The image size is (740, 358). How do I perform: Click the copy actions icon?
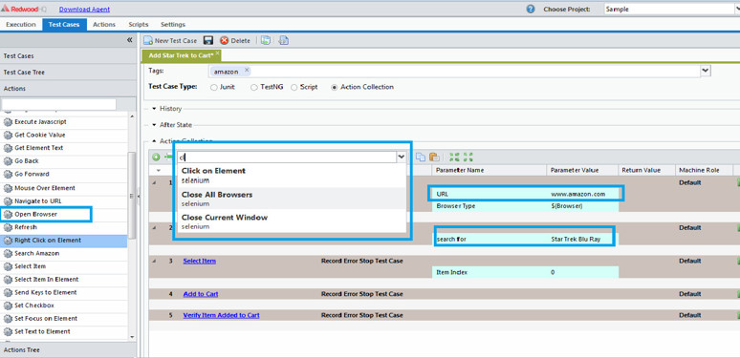(420, 157)
